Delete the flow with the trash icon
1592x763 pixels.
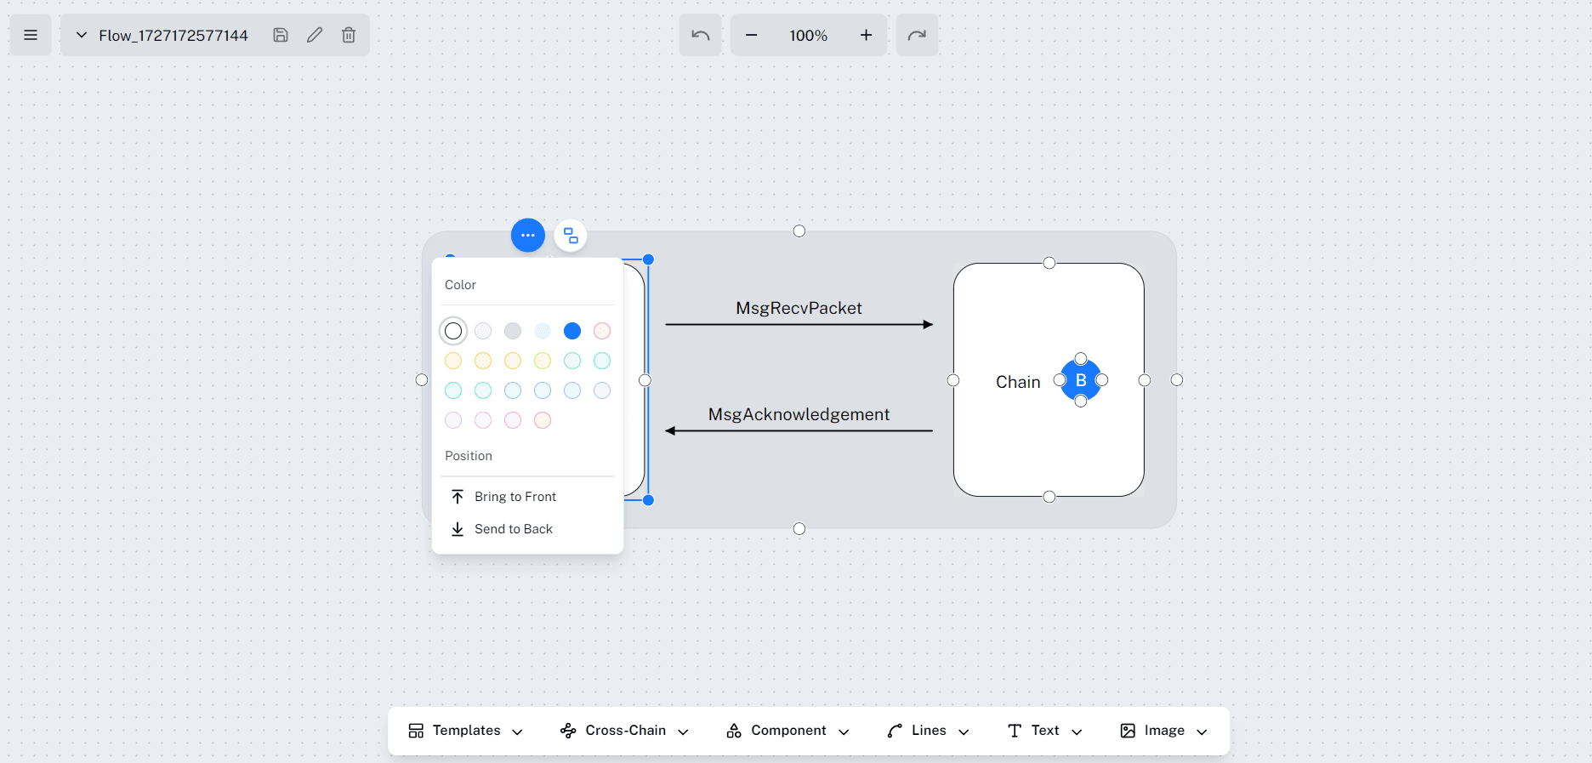click(x=349, y=35)
